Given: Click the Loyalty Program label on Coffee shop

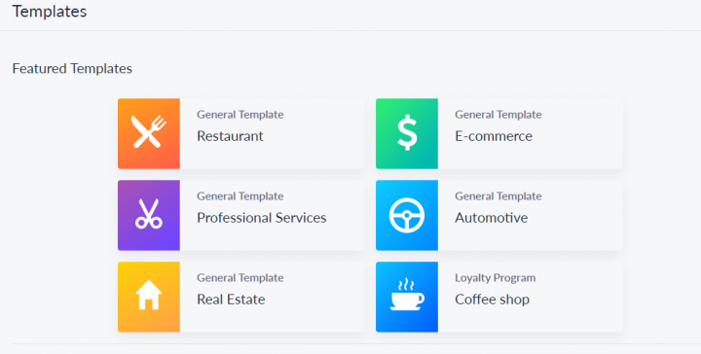Looking at the screenshot, I should coord(496,278).
